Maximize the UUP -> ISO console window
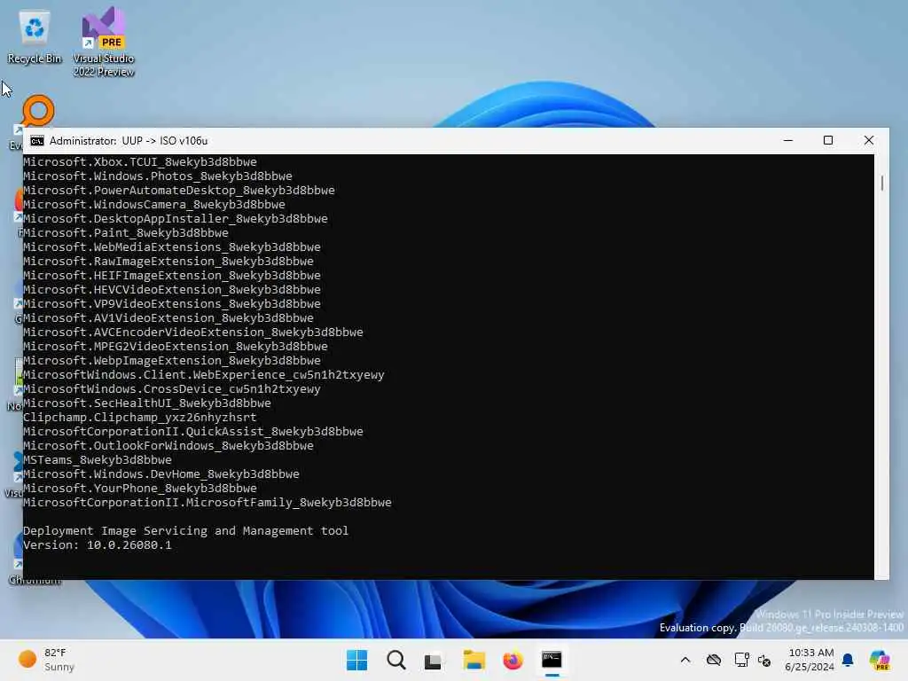 point(828,141)
